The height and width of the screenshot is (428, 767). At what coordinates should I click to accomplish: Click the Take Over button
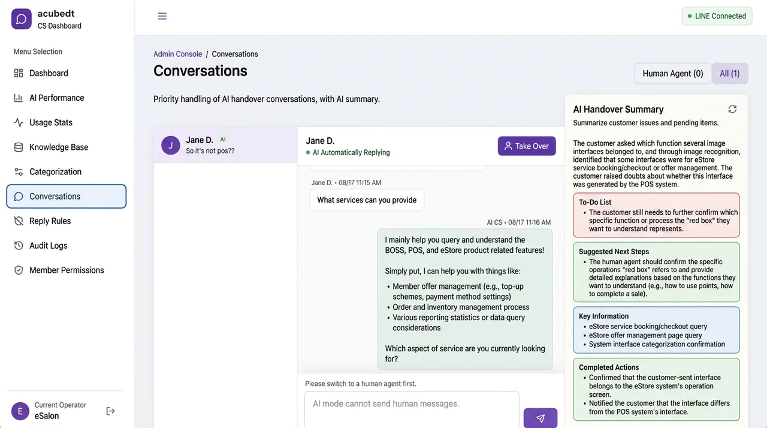527,146
